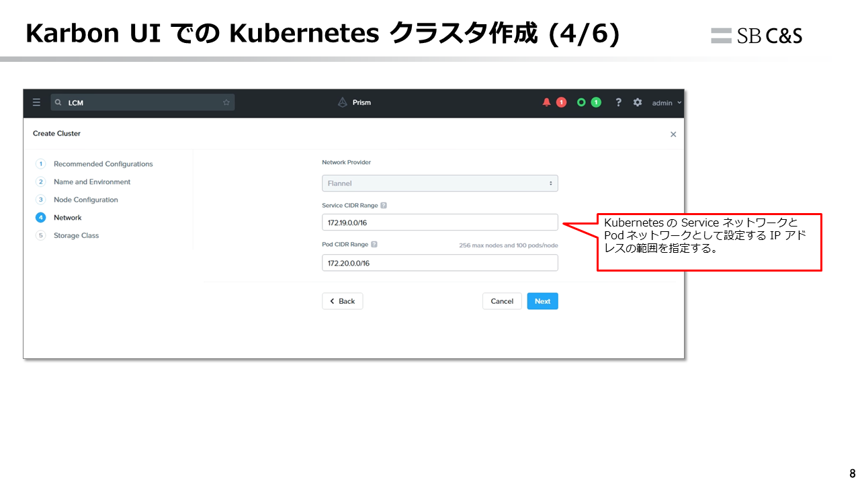Open alerts via the red bell icon

pos(546,102)
